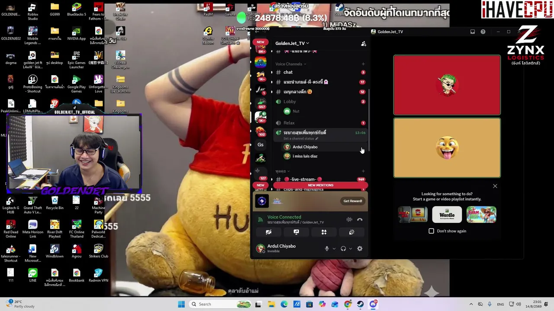Mute the microphone in Discord

point(327,248)
